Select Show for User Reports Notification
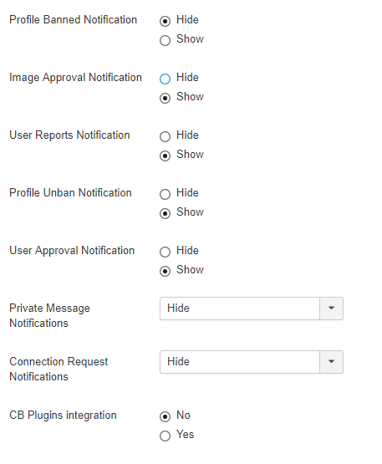382x464 pixels. (166, 156)
